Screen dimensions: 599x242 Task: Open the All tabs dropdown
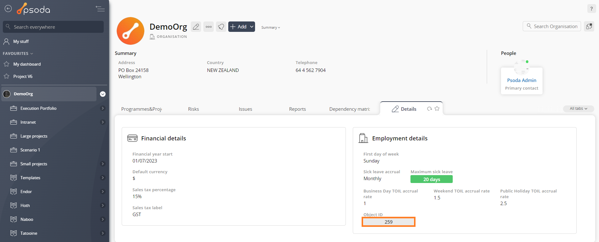pyautogui.click(x=579, y=109)
